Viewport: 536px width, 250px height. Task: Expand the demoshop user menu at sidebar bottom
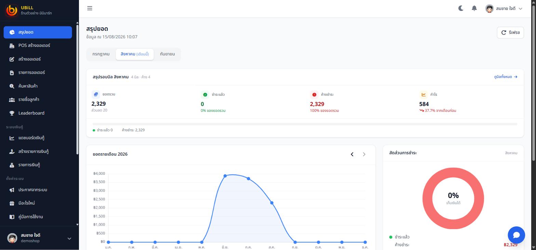(39, 238)
